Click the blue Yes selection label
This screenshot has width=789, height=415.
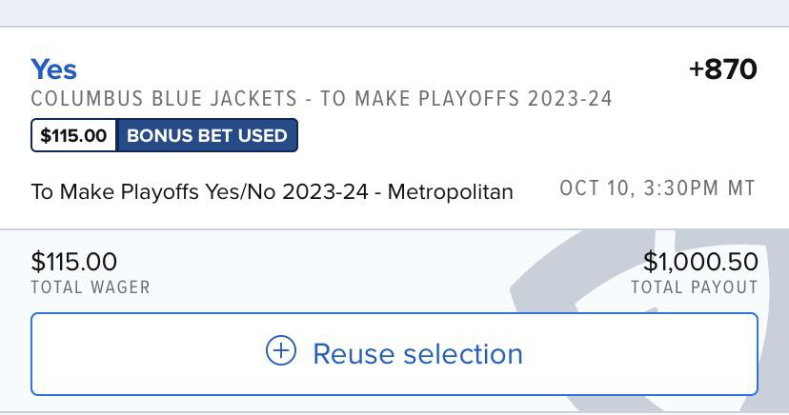tap(53, 69)
